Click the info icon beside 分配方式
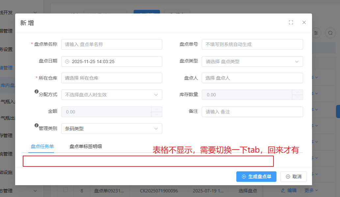 click(x=37, y=92)
